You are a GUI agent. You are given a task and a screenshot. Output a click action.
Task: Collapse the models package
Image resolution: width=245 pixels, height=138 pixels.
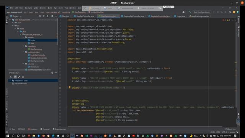pos(23,37)
